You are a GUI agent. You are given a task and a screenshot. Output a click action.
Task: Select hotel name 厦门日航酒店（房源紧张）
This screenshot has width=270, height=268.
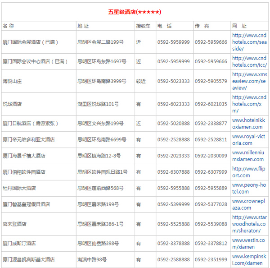pos(31,124)
